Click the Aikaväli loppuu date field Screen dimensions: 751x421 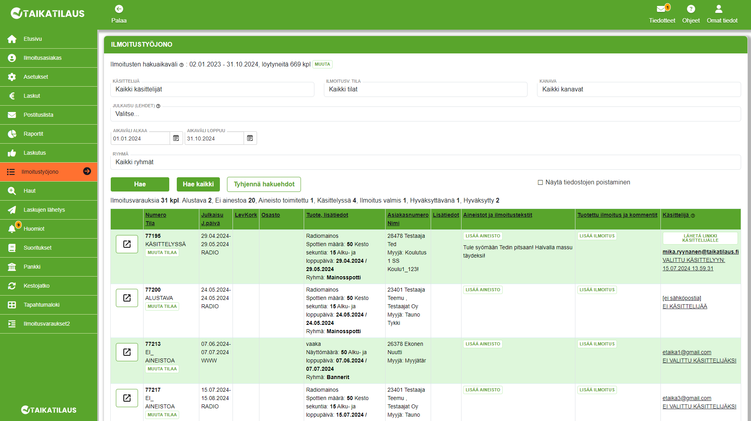(214, 138)
